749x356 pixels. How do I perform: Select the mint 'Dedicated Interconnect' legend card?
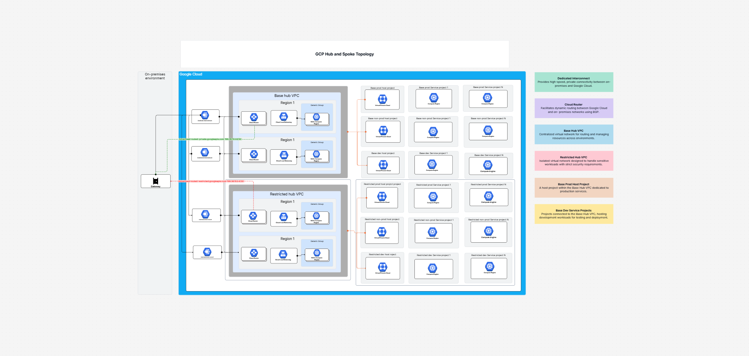[x=574, y=82]
